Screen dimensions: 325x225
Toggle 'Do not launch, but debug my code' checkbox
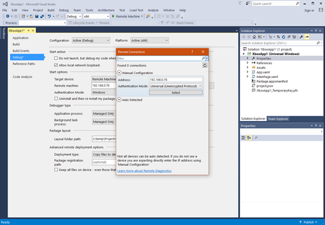tap(56, 58)
